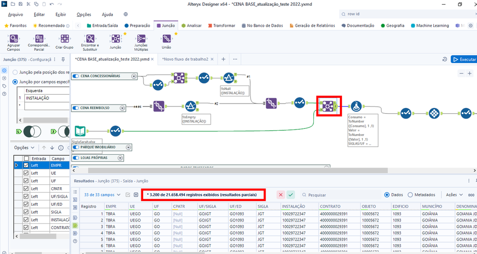Open the configuration gear tab icon

(4, 71)
